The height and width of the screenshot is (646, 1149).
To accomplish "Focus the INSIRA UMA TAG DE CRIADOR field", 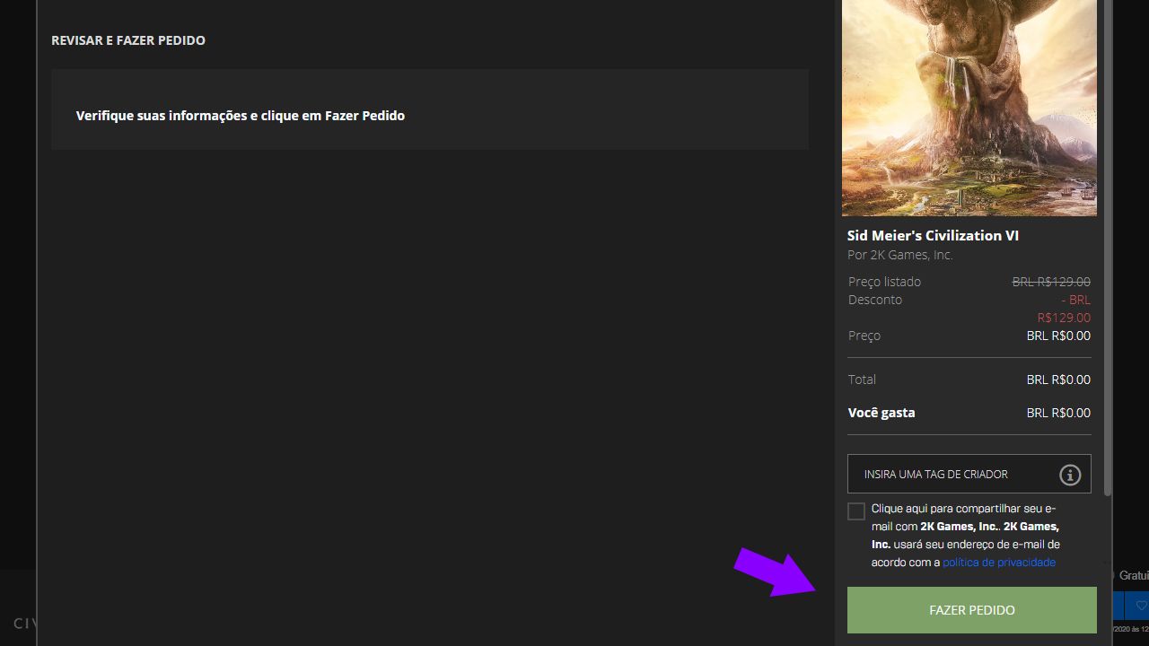I will coord(969,474).
